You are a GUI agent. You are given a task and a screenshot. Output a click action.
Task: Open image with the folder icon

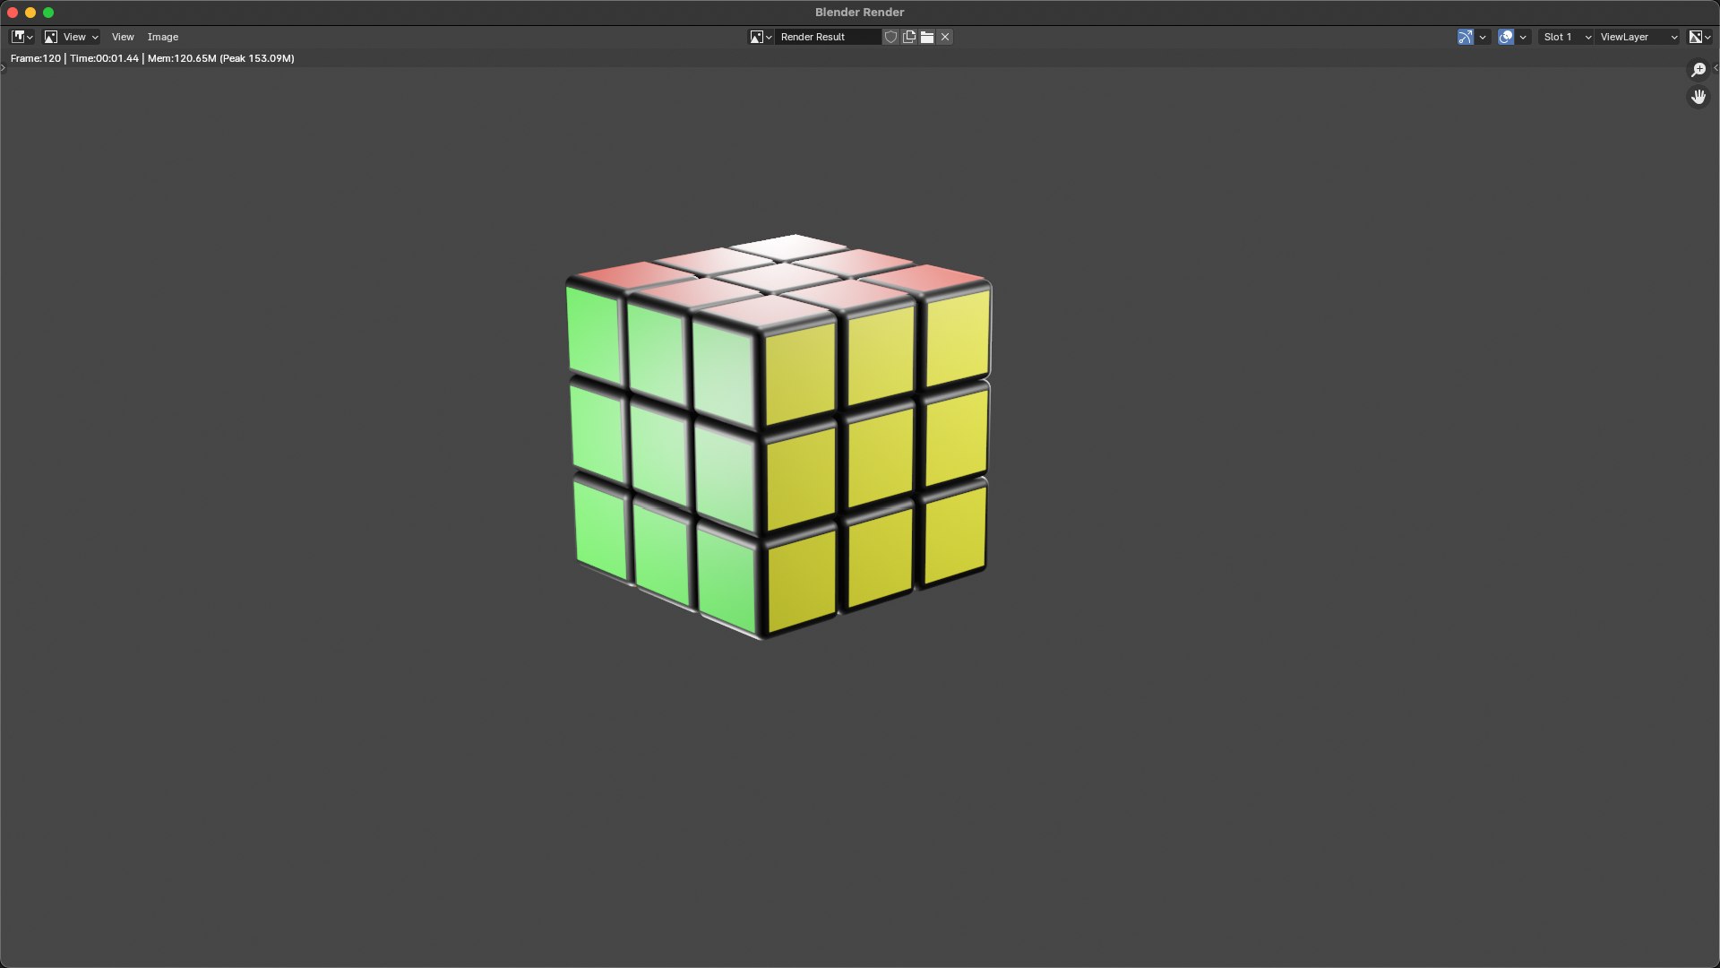click(x=927, y=37)
